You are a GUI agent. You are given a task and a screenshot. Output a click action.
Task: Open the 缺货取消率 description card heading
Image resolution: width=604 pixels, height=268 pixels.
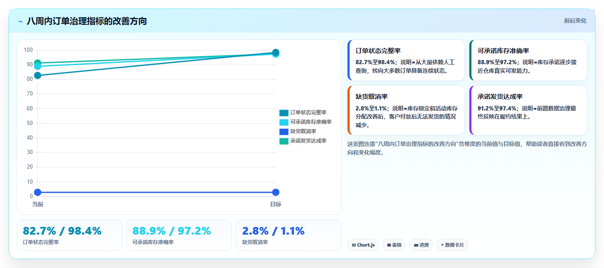click(371, 97)
